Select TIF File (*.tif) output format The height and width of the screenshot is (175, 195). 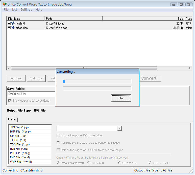coord(30,140)
